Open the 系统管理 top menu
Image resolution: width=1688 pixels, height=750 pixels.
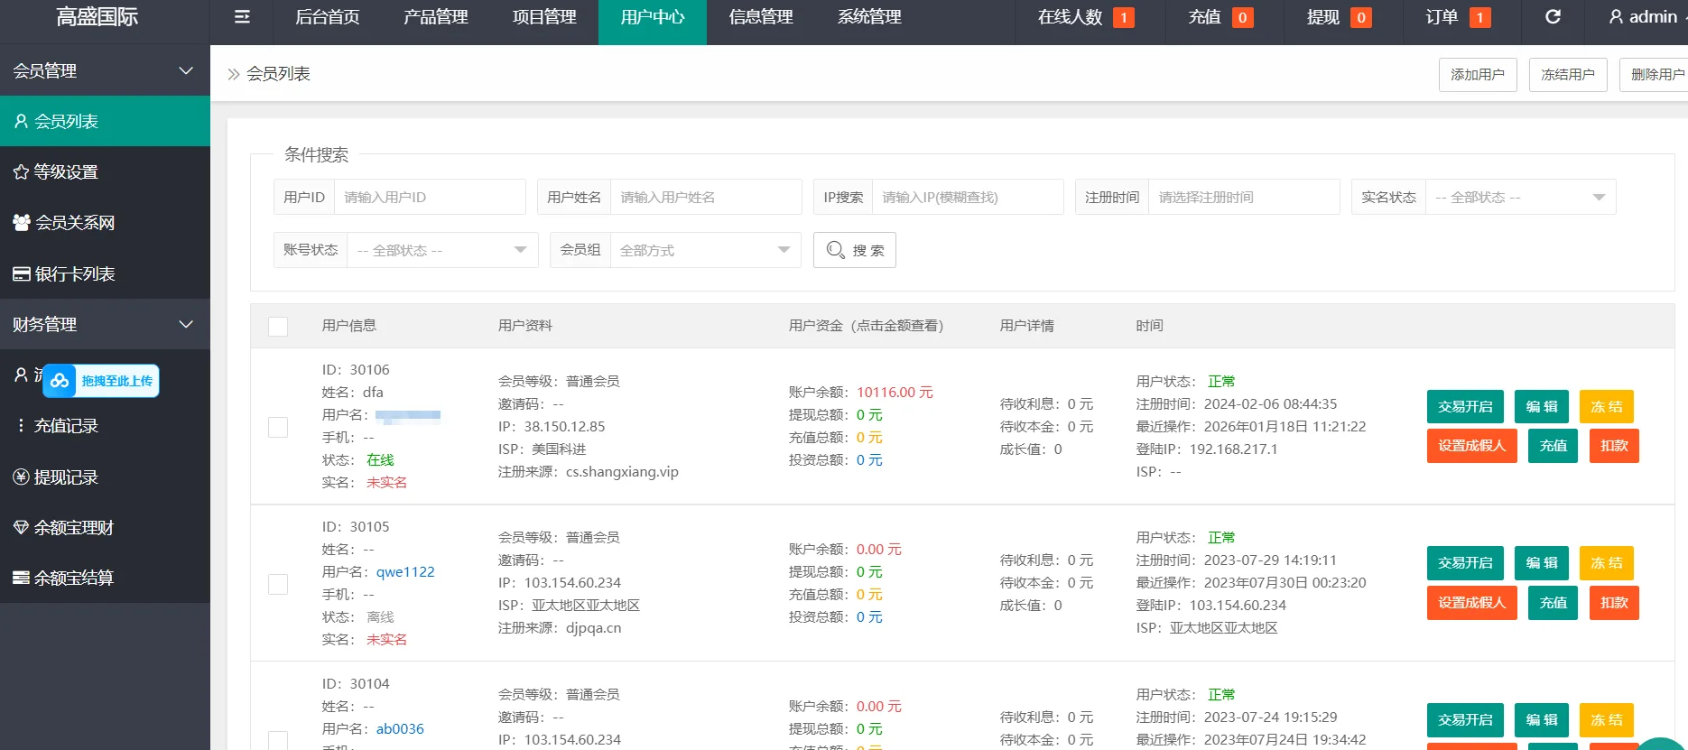pos(869,17)
